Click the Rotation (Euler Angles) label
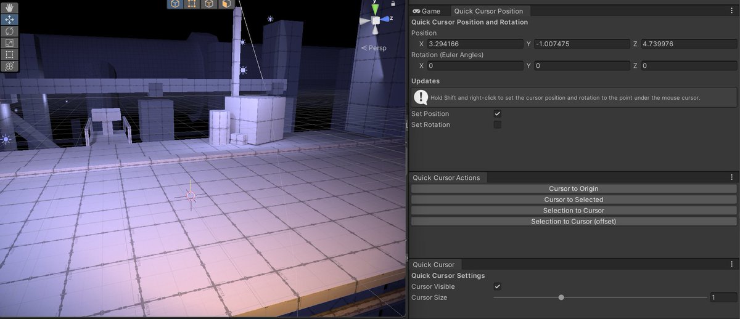This screenshot has width=740, height=319. [447, 55]
